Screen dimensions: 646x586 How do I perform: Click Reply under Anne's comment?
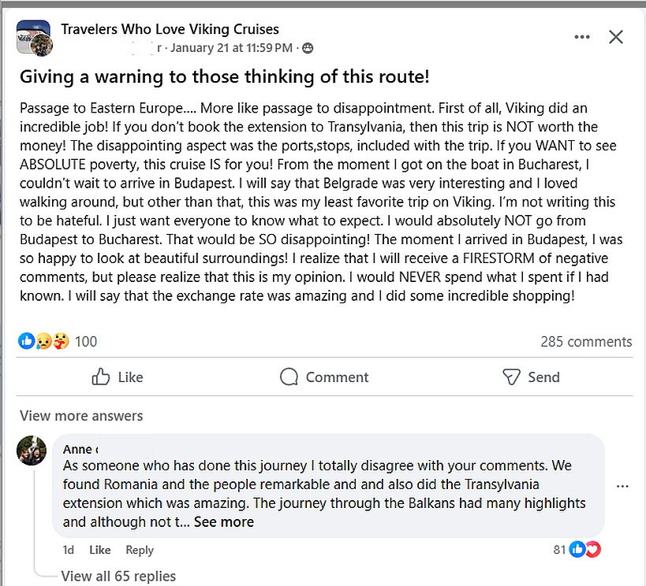[x=139, y=550]
